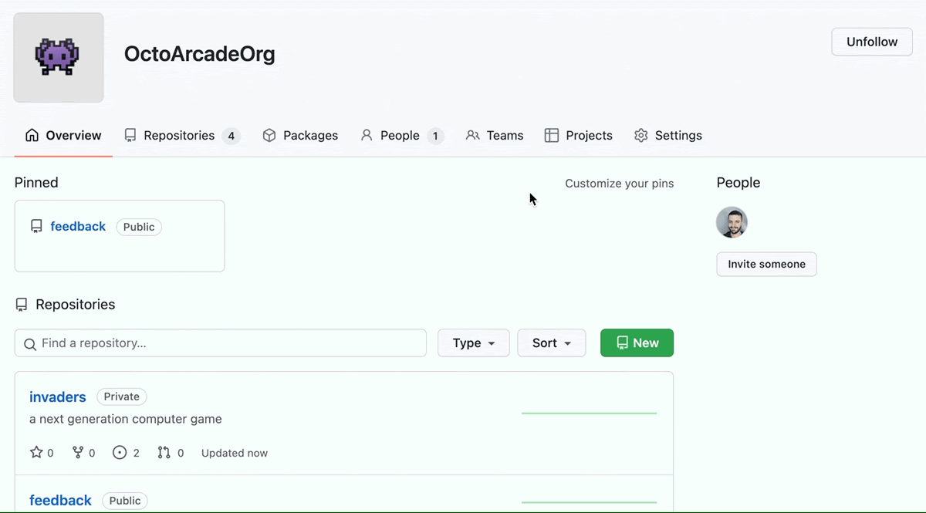Open organization Settings tab
Viewport: 926px width, 513px height.
667,136
